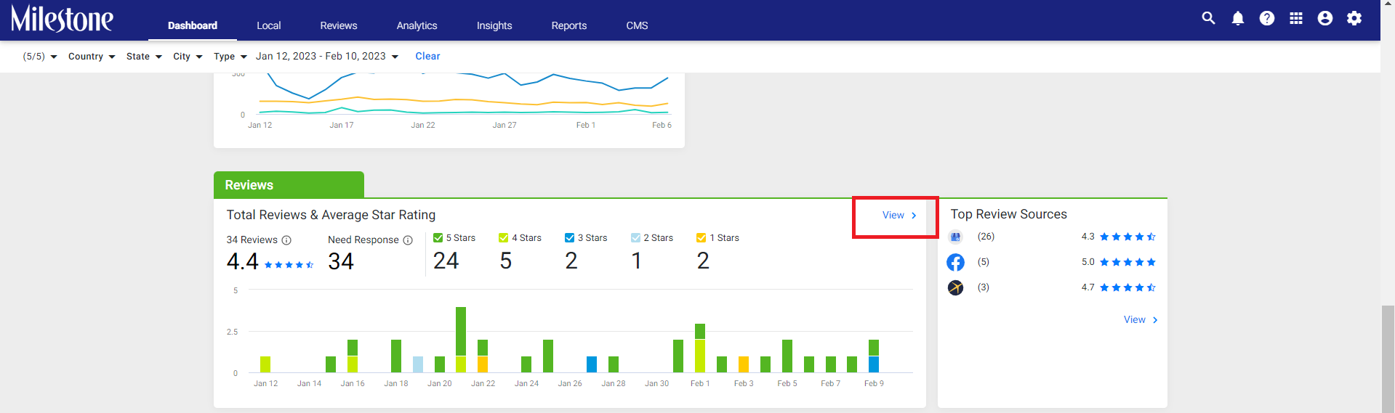Expand the Type filter dropdown
This screenshot has width=1395, height=413.
[230, 57]
